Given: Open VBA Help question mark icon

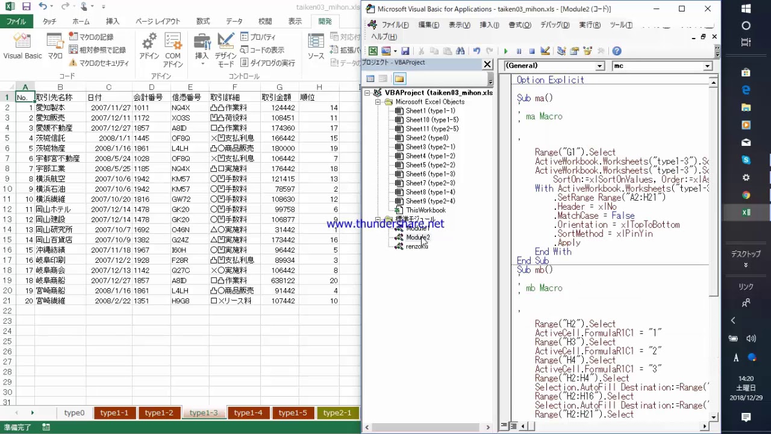Looking at the screenshot, I should tap(617, 51).
